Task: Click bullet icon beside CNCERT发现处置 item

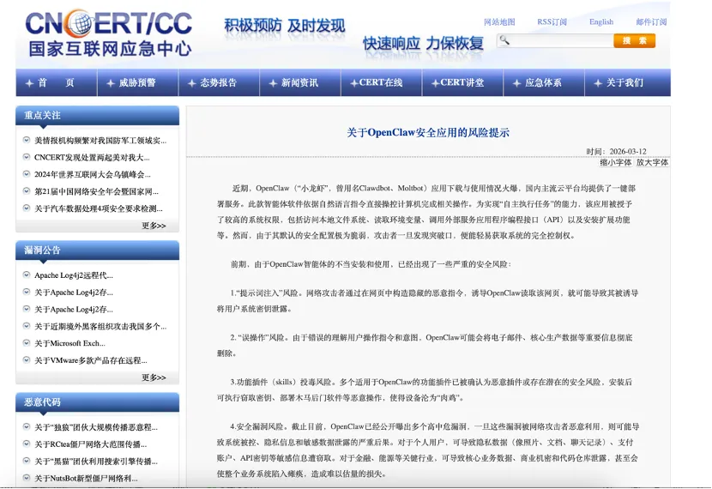Action: (x=27, y=157)
